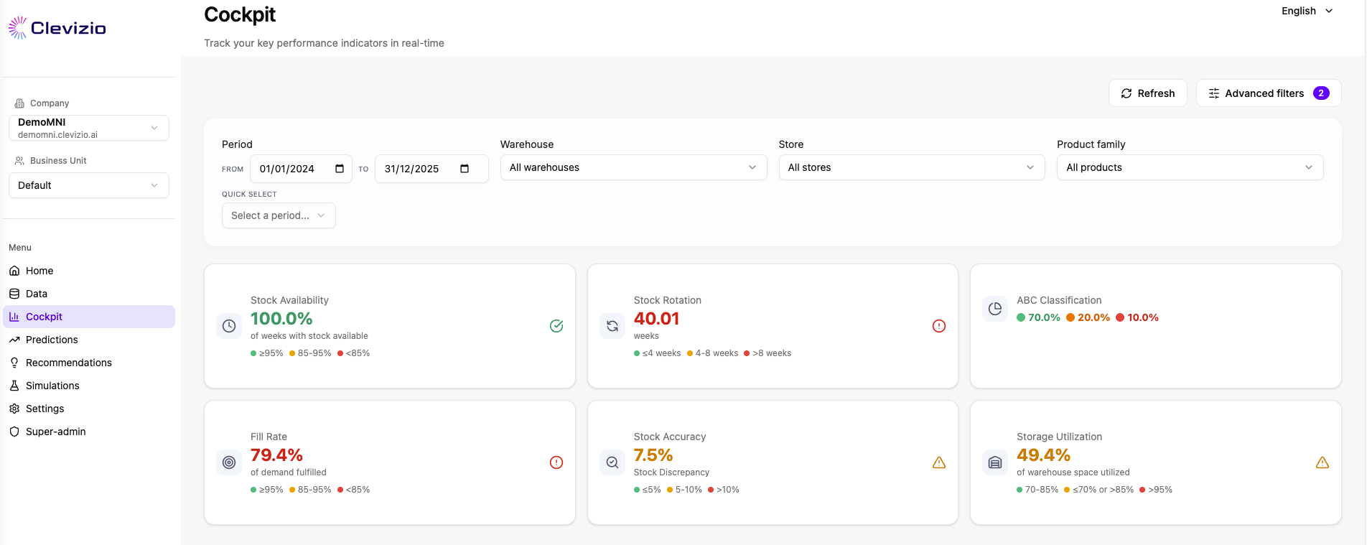Expand the Product family dropdown
This screenshot has width=1367, height=545.
(x=1190, y=167)
